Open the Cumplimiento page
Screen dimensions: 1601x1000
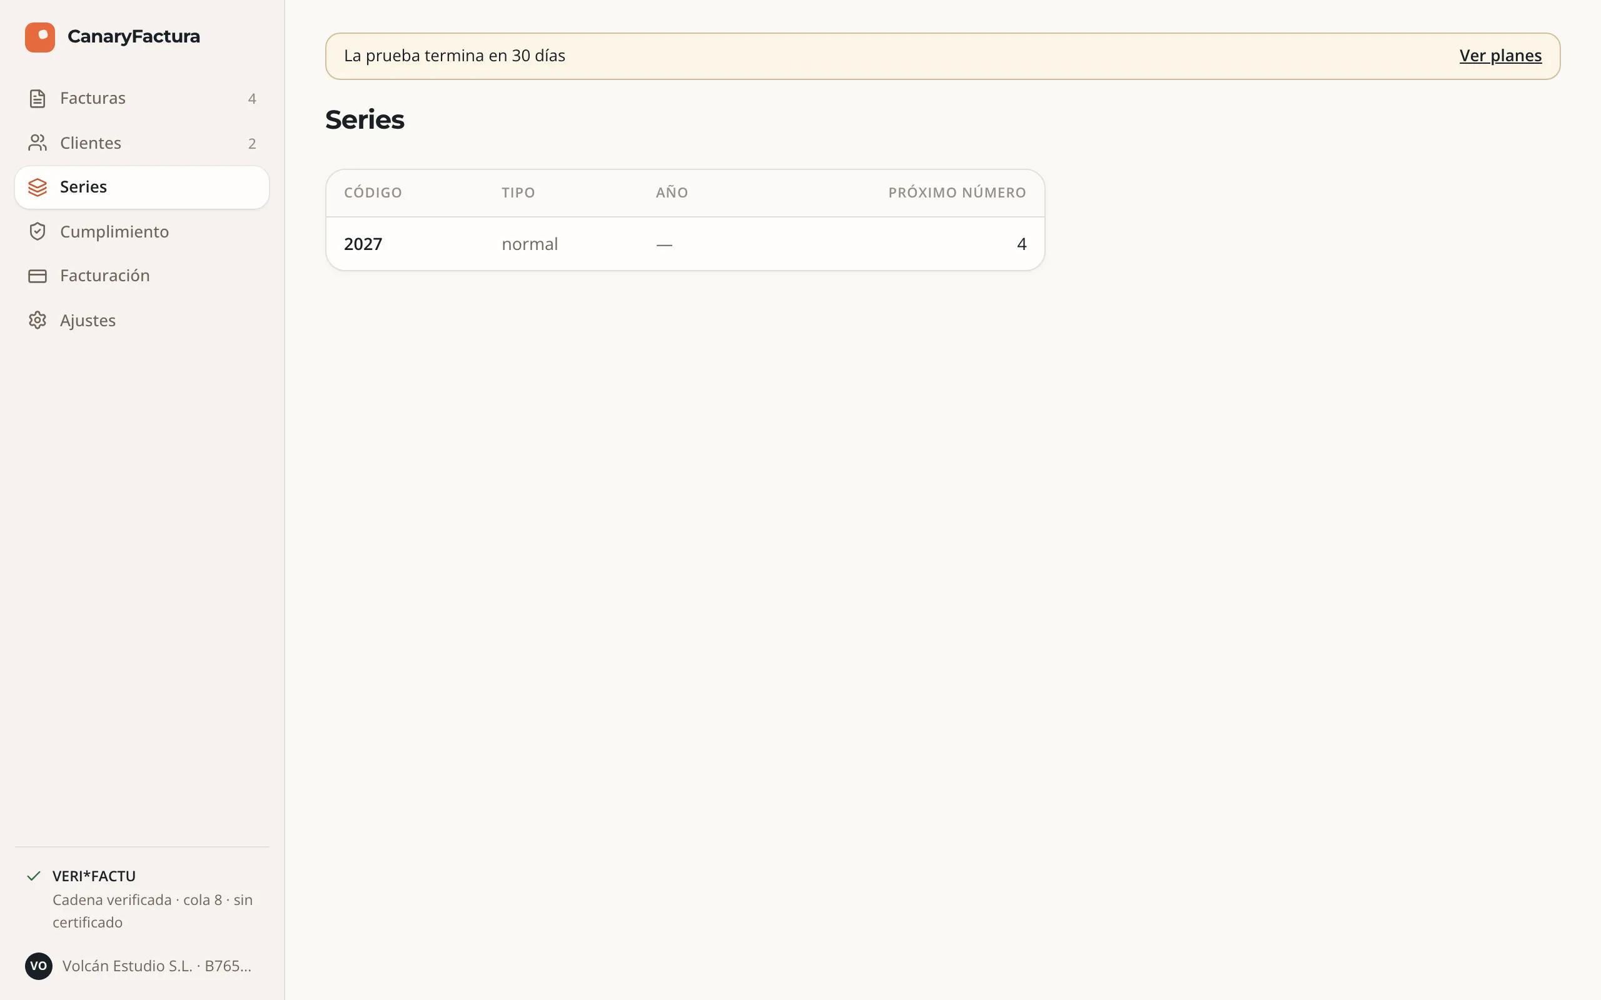pyautogui.click(x=141, y=231)
